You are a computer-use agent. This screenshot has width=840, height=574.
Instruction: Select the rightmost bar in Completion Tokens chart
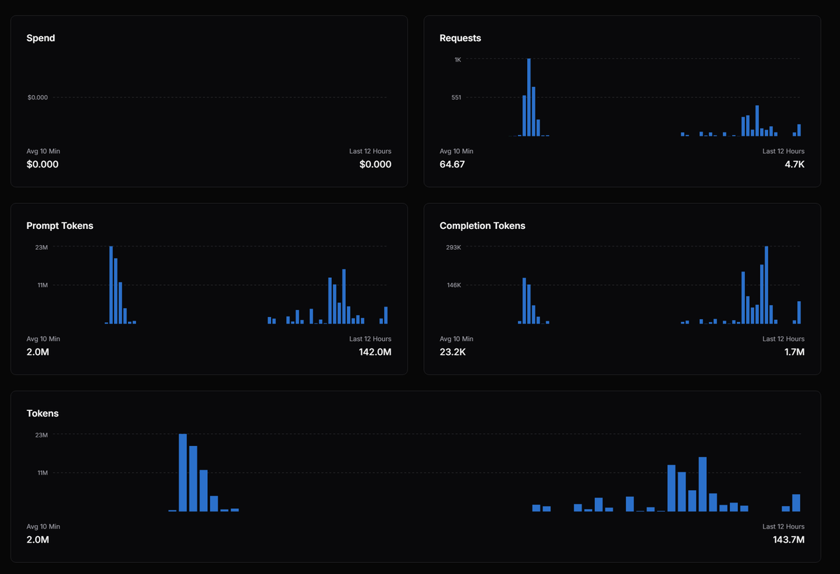799,312
